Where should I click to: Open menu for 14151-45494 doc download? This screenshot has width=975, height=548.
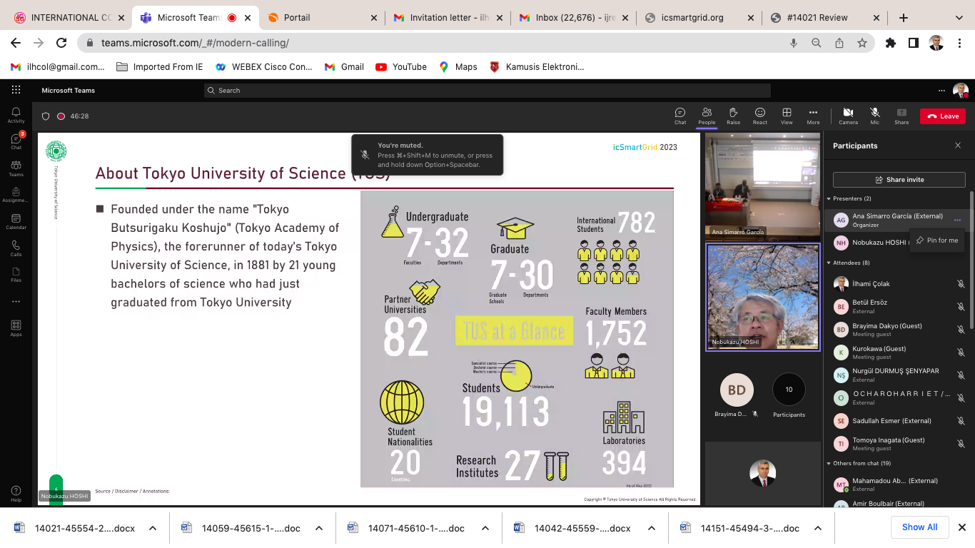click(x=818, y=528)
